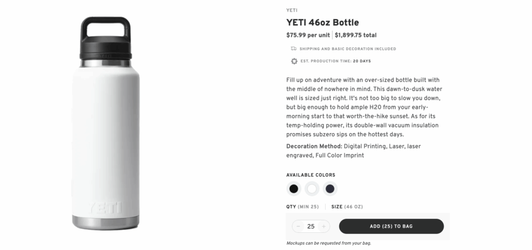532x250 pixels.
Task: Open the YETI brand link above the title
Action: tap(292, 10)
